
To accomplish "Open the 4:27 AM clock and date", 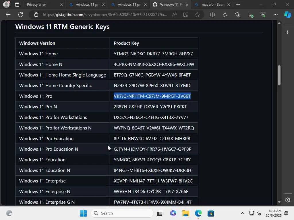I will click(x=274, y=213).
